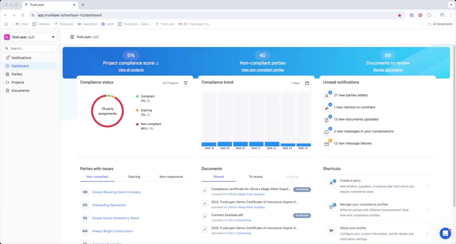The height and width of the screenshot is (244, 456).
Task: Open the Gmail bookmark
Action: [x=22, y=24]
